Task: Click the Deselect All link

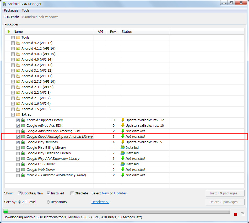Action: click(x=100, y=202)
